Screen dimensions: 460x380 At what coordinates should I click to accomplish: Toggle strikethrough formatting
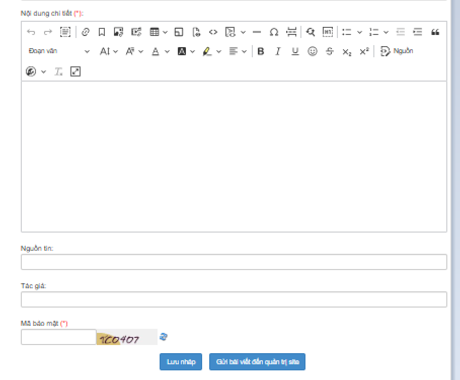(330, 51)
